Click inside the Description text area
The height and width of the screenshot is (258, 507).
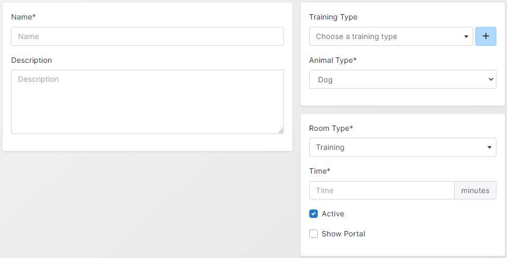tap(147, 101)
